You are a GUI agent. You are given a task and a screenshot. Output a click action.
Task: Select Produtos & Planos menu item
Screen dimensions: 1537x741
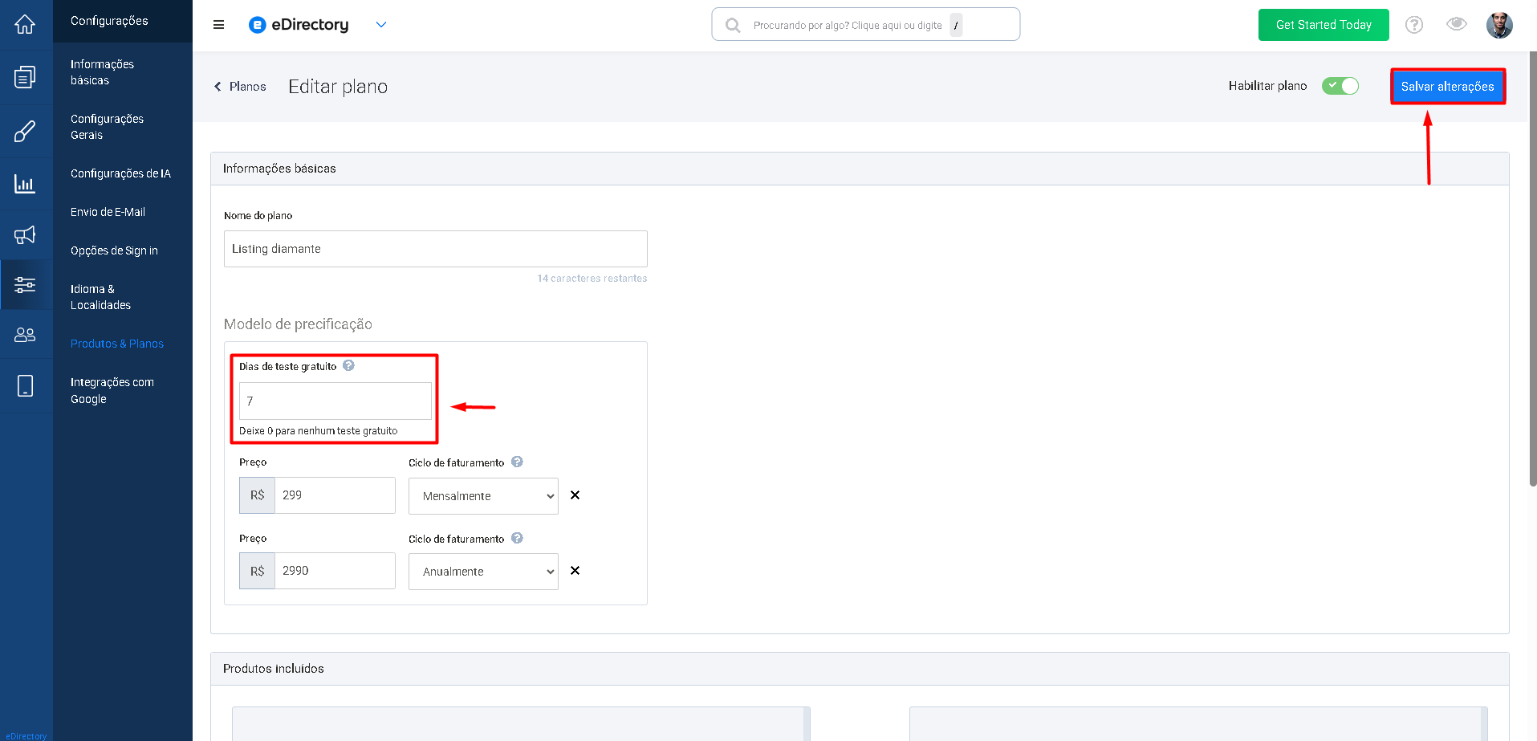[117, 344]
